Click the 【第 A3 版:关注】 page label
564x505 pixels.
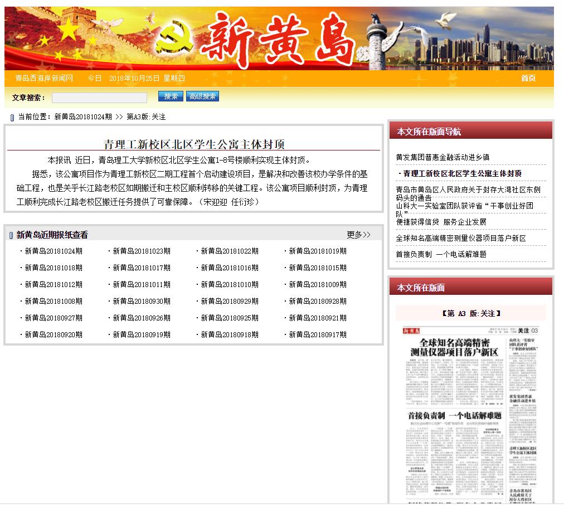471,314
